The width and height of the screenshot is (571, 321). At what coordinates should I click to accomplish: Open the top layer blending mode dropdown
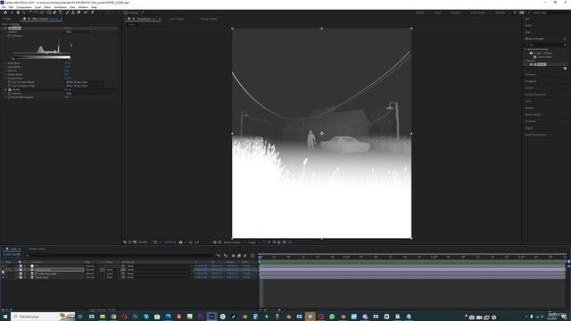point(91,266)
